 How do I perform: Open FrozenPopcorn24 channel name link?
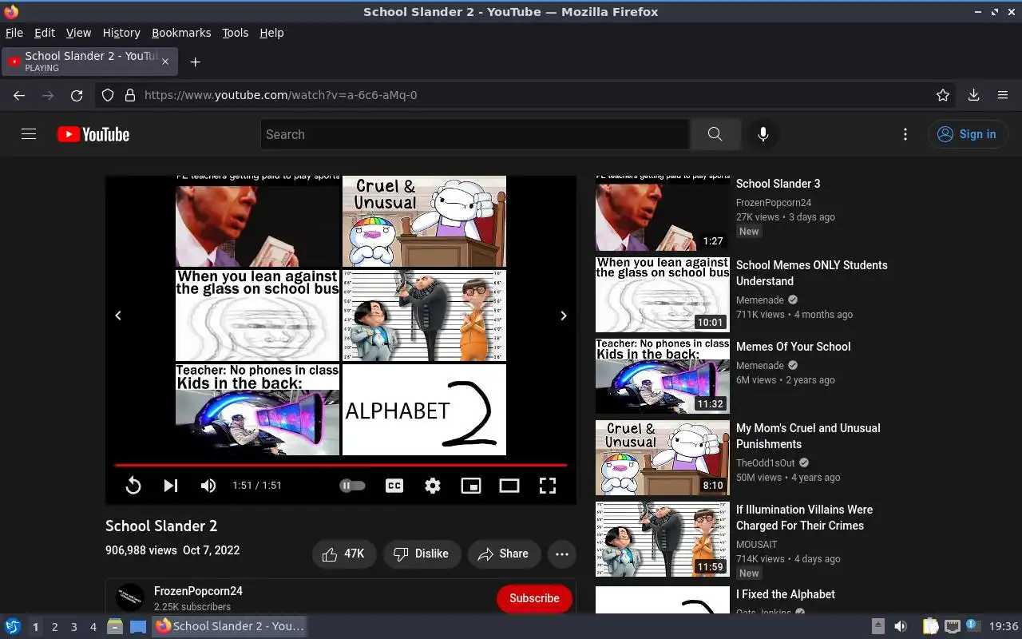(x=198, y=591)
